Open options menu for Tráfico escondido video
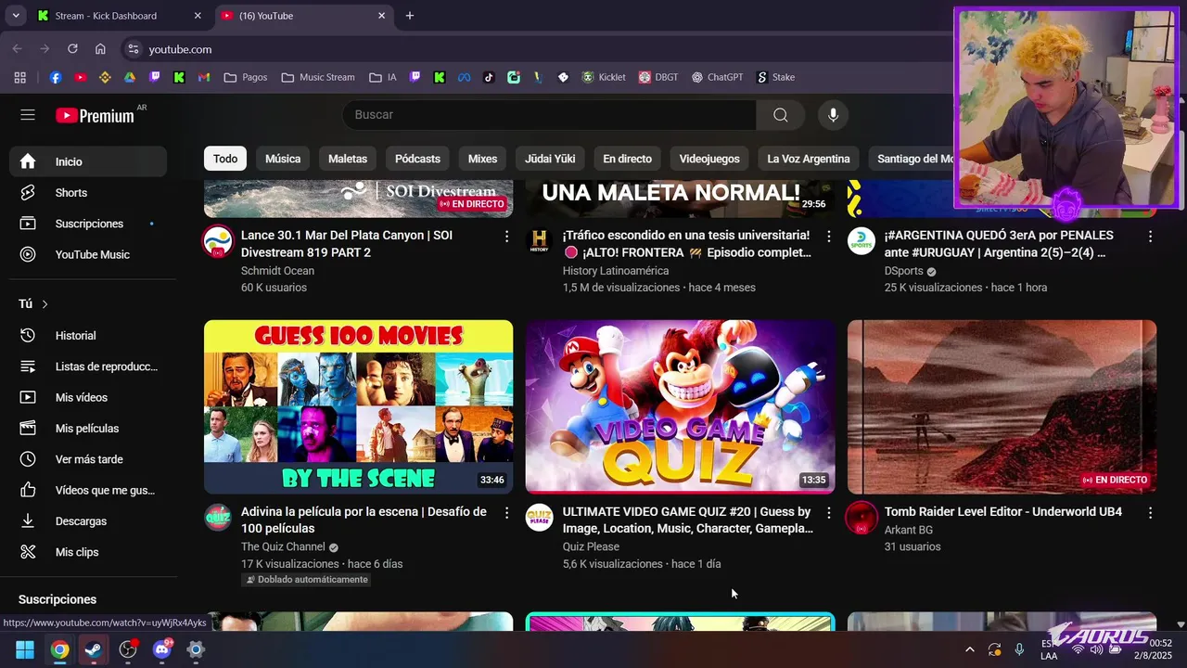The height and width of the screenshot is (668, 1187). 828,237
